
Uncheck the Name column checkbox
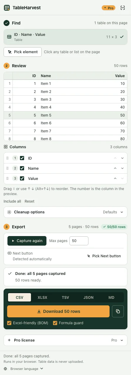coord(22,169)
